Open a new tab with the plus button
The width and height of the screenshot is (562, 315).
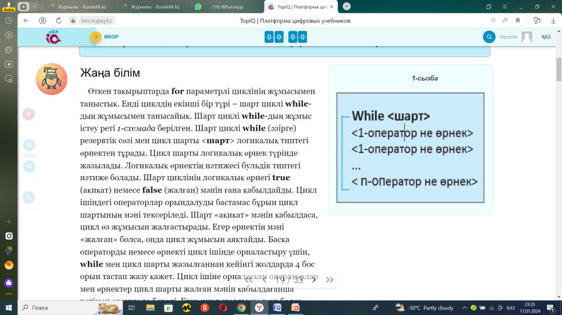point(347,6)
